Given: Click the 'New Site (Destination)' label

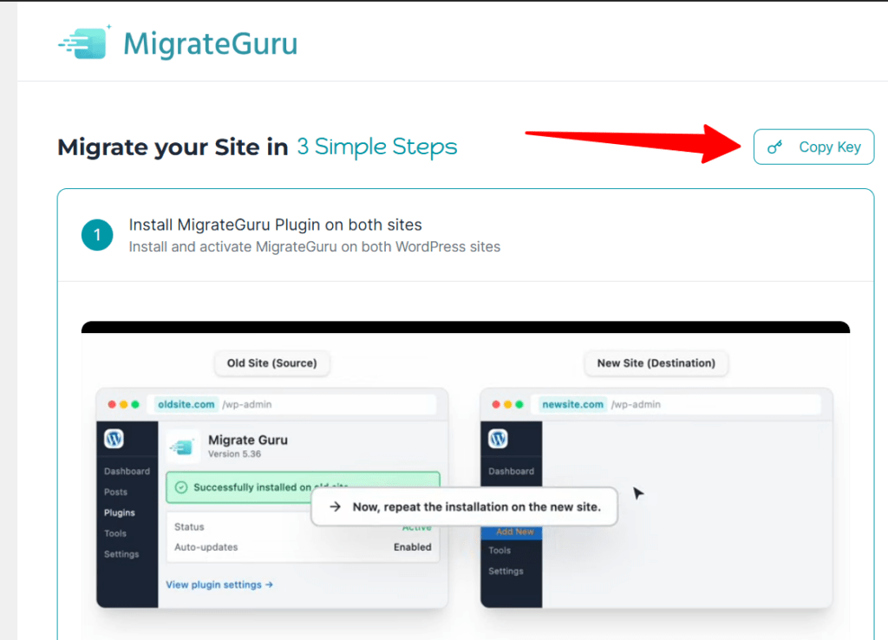Looking at the screenshot, I should point(656,363).
